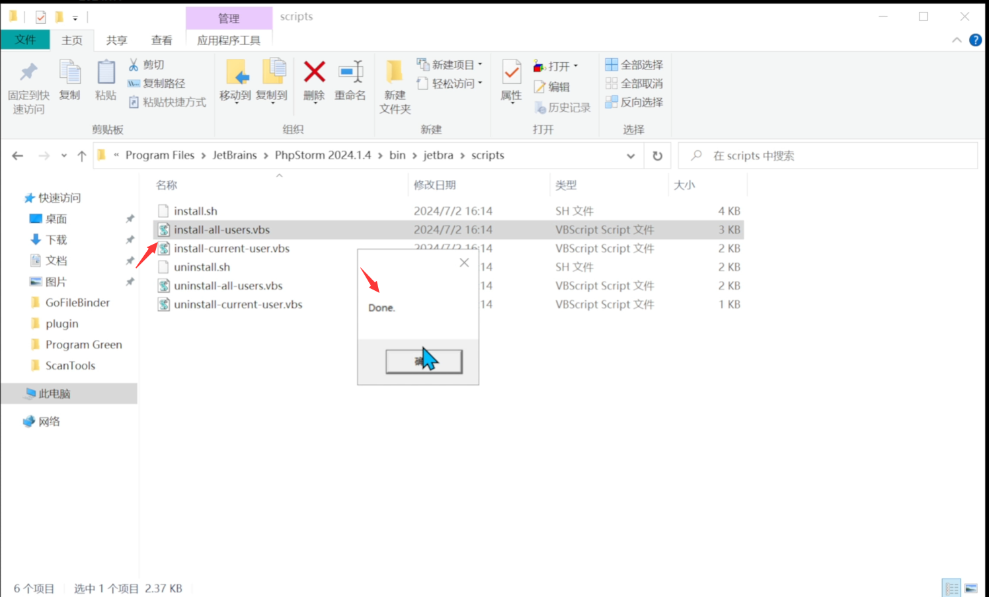Select the uninstall.sh file
Viewport: 989px width, 597px height.
(x=202, y=267)
